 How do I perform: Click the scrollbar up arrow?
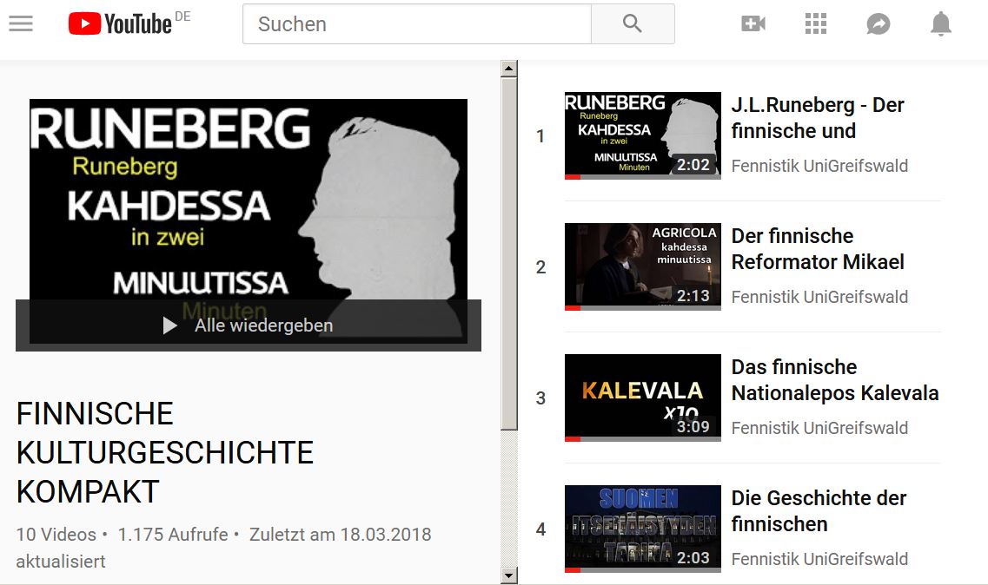(x=509, y=69)
